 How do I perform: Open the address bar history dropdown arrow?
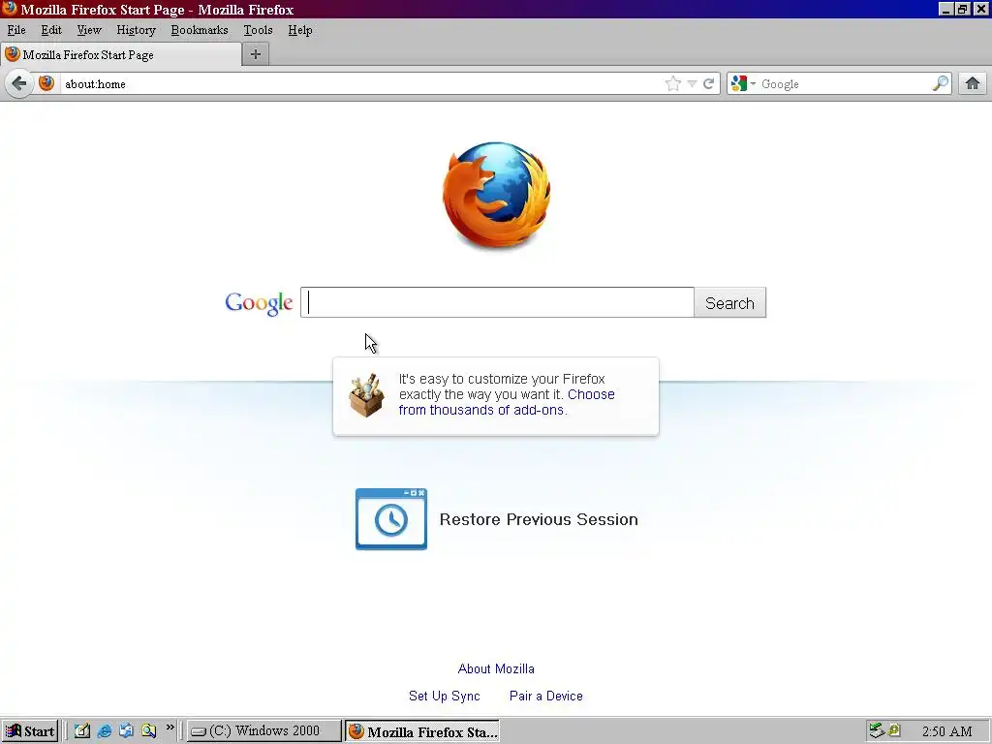692,83
